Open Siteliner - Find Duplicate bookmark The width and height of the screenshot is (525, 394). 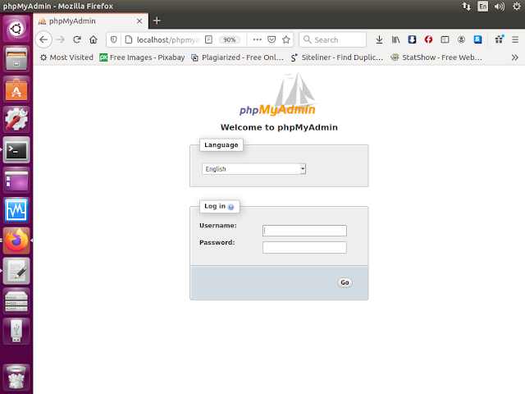[336, 57]
